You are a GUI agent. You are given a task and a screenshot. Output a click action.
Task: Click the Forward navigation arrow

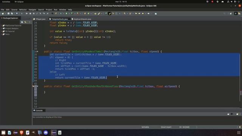coord(148,14)
